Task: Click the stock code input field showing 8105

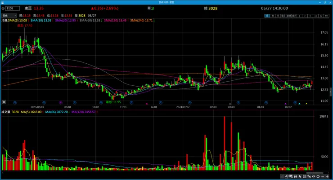Action: 13,8
